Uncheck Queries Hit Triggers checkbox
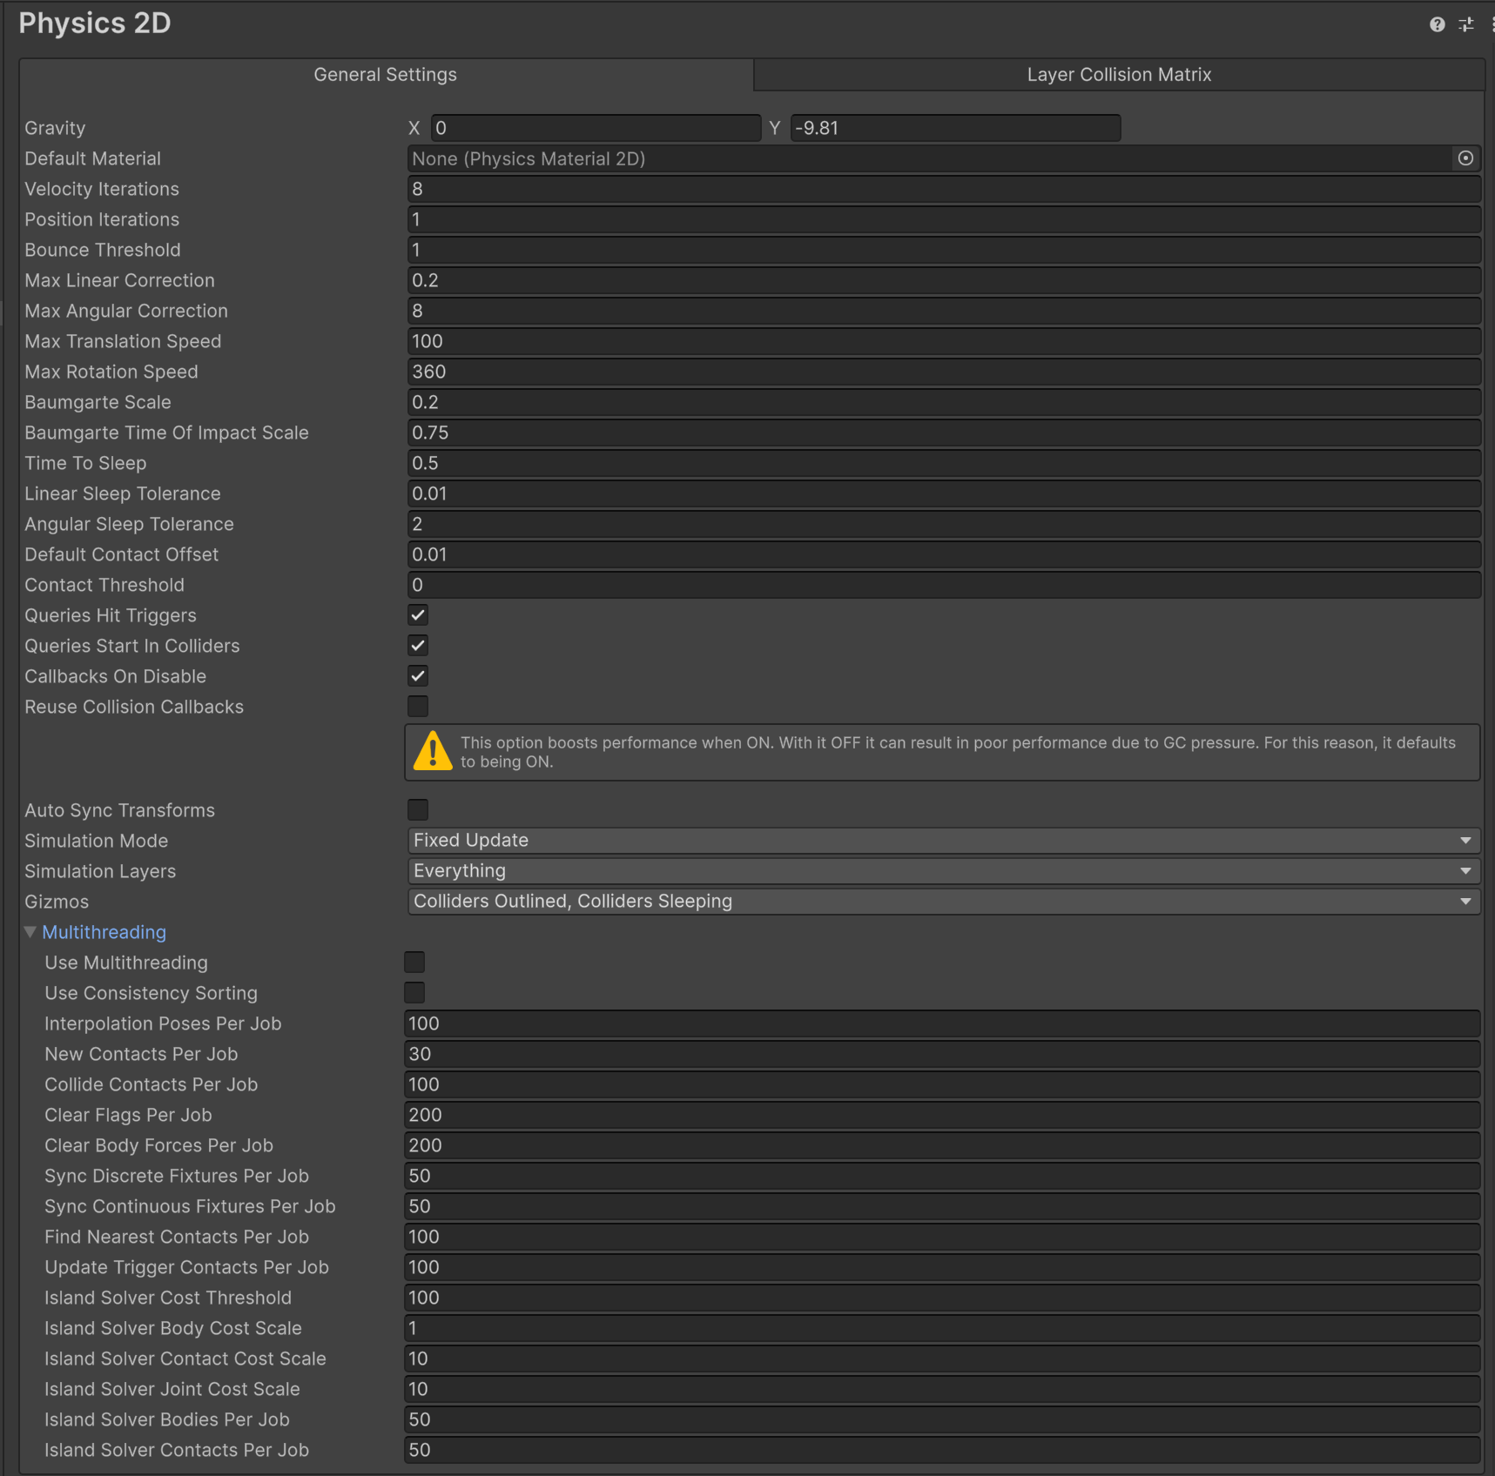 (418, 615)
